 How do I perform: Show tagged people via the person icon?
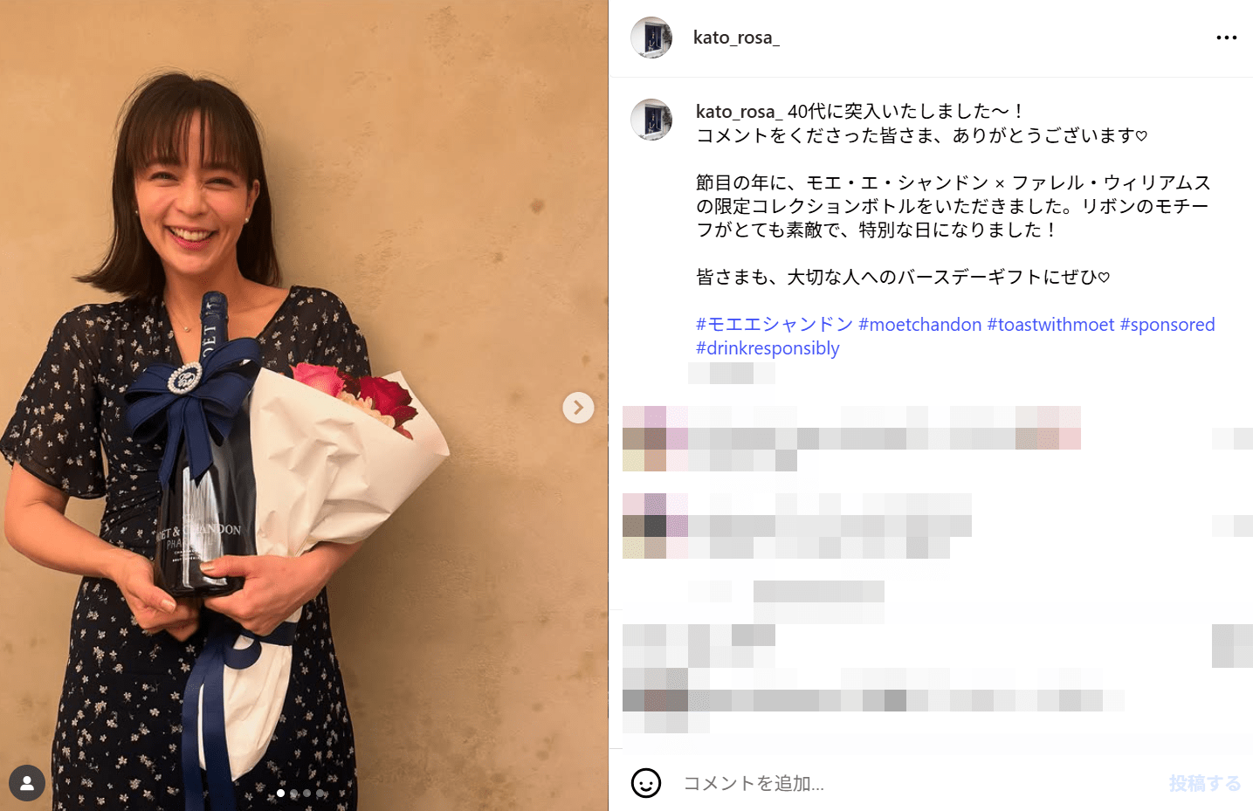point(27,783)
